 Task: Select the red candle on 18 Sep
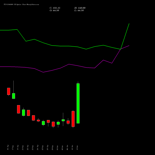19,109
